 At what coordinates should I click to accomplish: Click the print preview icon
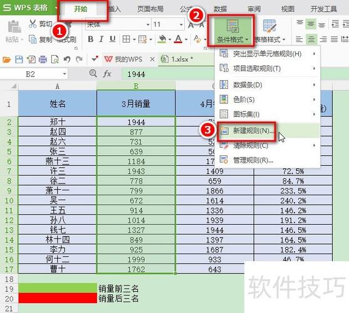pyautogui.click(x=55, y=59)
